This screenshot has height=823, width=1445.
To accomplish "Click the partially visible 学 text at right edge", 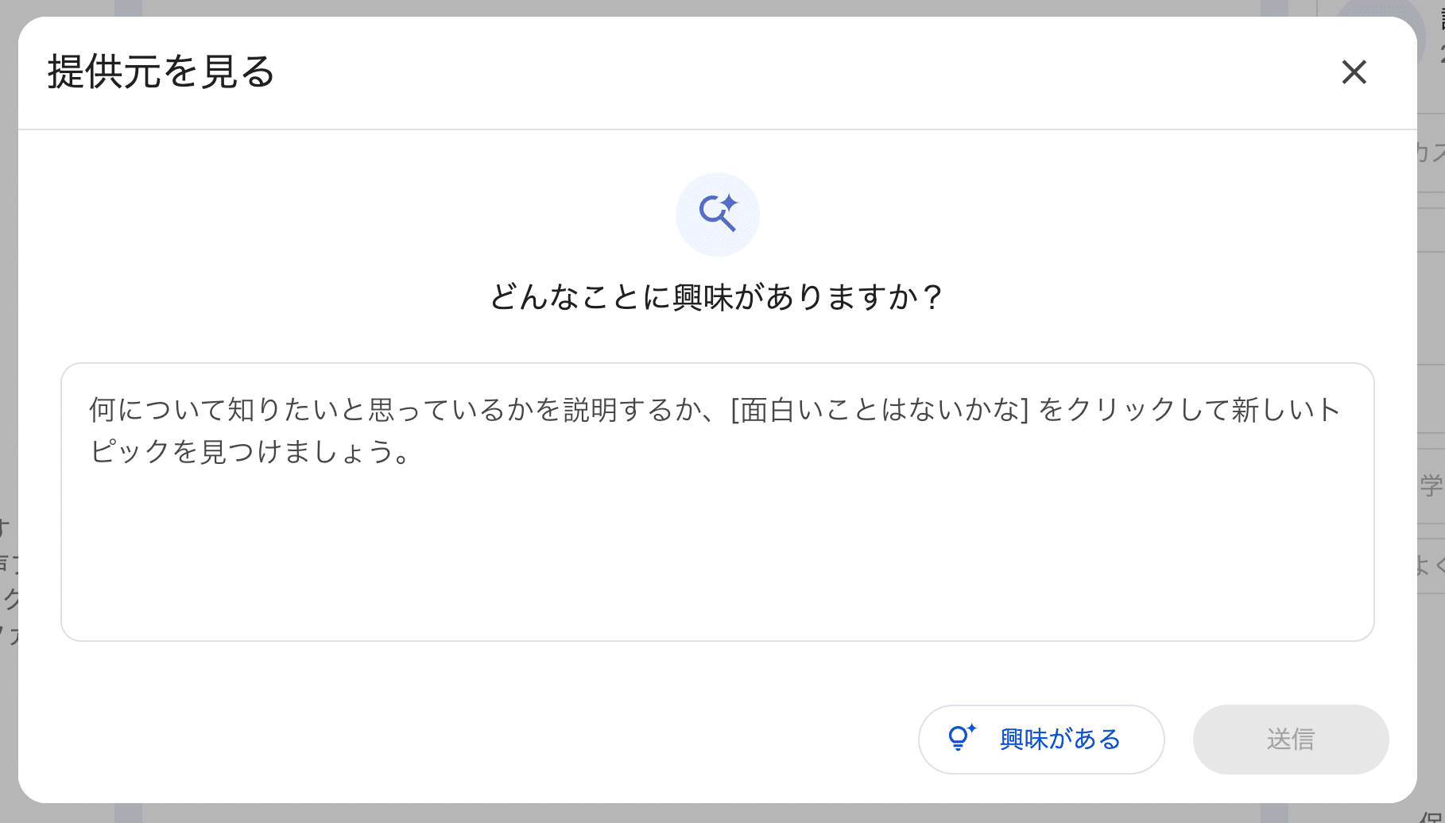I will (1431, 485).
